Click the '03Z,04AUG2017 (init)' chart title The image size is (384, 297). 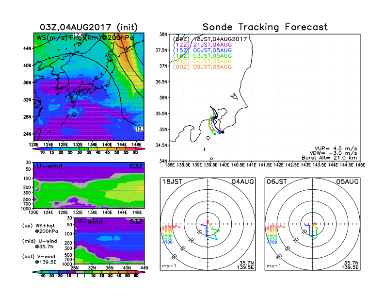[x=89, y=27]
